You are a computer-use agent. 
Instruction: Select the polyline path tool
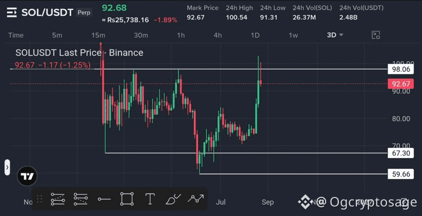pyautogui.click(x=196, y=199)
